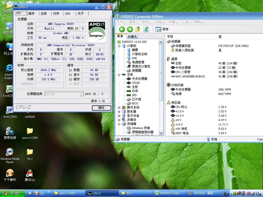Open DMI in the EVEREST tree

pyautogui.click(x=134, y=58)
